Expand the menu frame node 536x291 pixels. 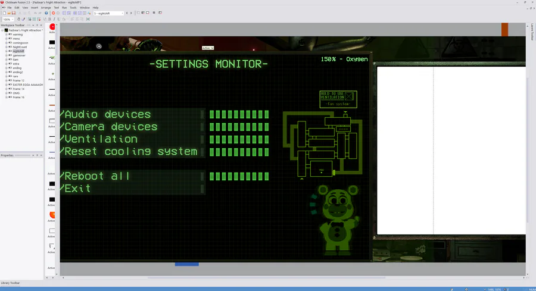coord(7,39)
